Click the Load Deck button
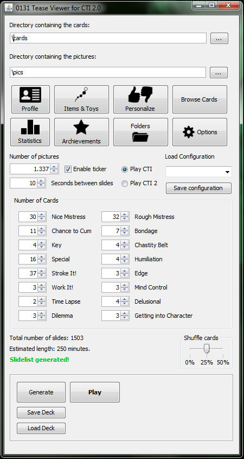Image resolution: width=244 pixels, height=459 pixels. tap(41, 428)
